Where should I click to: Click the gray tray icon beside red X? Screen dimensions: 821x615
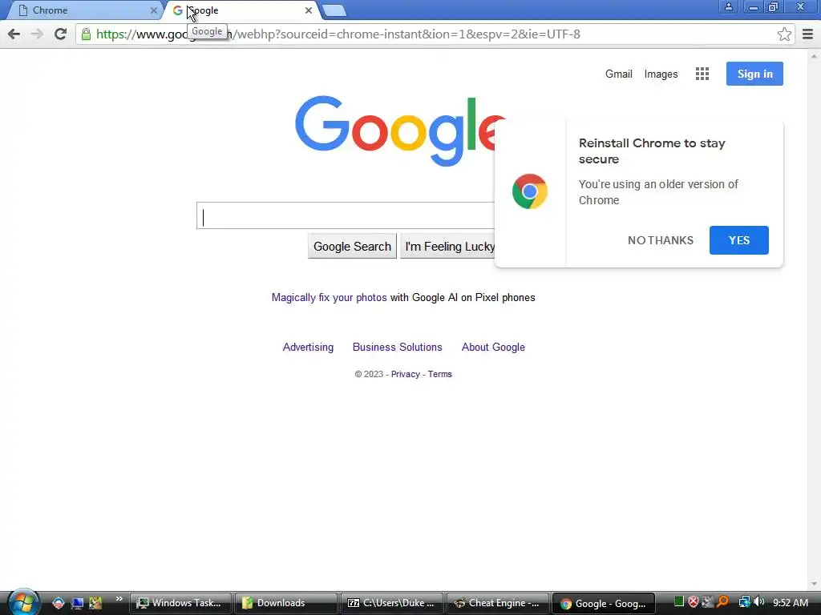pos(707,602)
